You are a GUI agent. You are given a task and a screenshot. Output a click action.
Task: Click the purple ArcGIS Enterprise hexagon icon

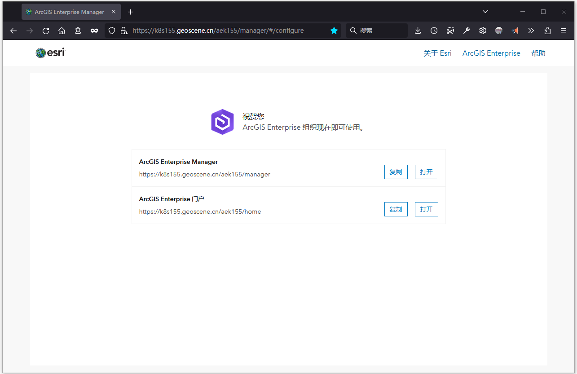pos(223,122)
